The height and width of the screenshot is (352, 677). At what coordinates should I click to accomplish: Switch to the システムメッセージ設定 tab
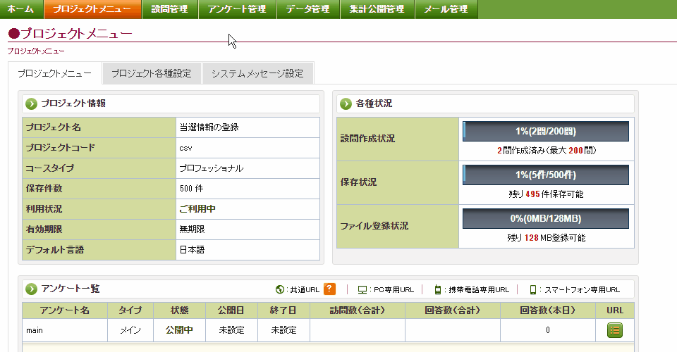257,73
